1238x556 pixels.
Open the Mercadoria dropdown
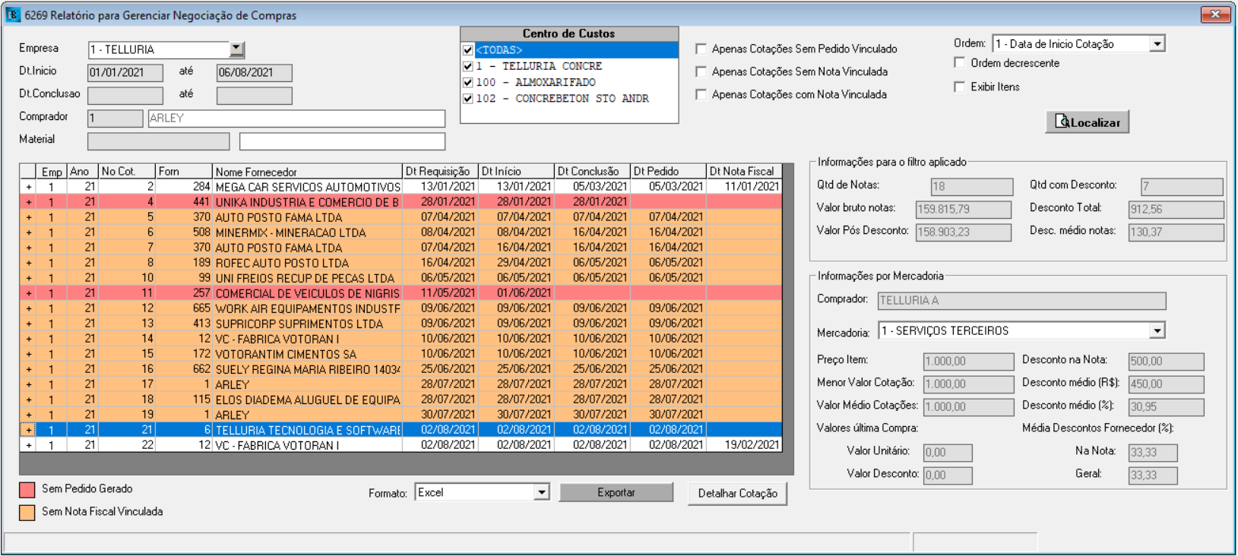pos(1157,331)
